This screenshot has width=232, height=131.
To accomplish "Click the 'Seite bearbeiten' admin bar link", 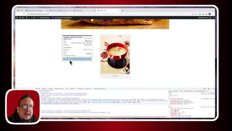I will pos(44,17).
